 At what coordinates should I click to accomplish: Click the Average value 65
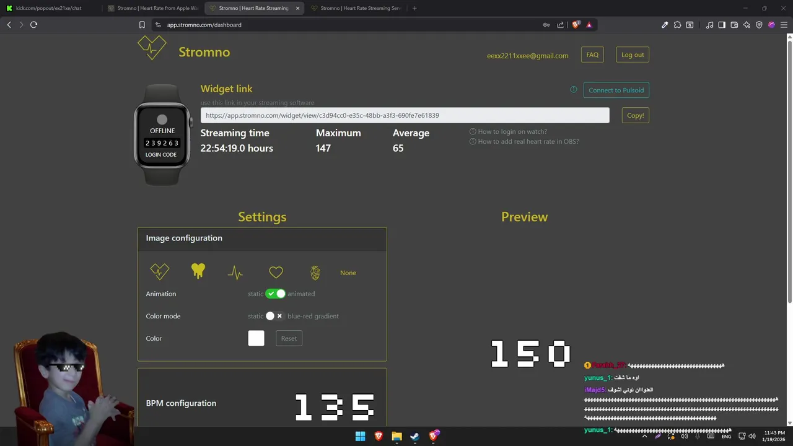[398, 148]
